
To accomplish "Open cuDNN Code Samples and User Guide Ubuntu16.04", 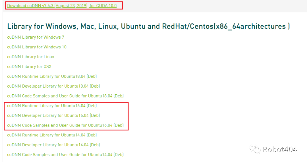I will [65, 125].
